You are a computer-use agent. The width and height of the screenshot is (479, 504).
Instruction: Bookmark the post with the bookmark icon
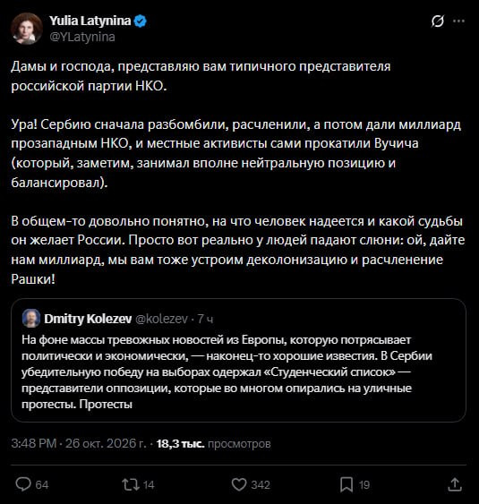point(346,484)
